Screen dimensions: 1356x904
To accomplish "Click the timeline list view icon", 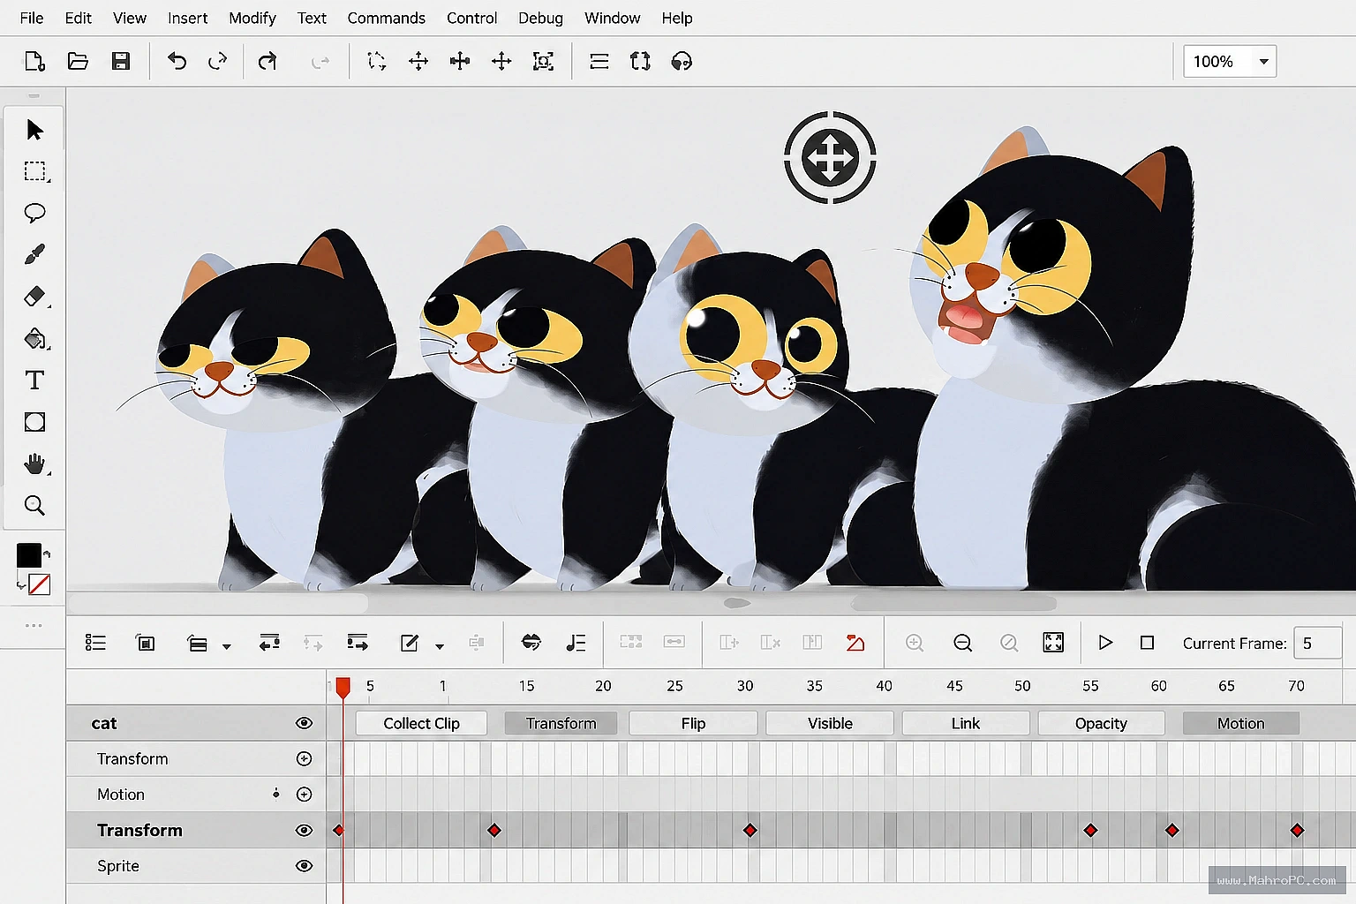I will pos(95,643).
